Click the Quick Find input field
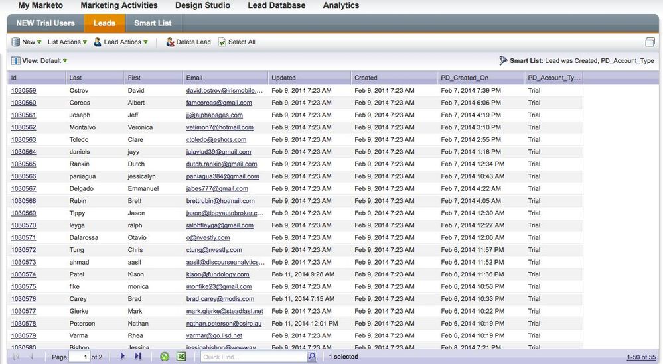This screenshot has height=364, width=663. (x=252, y=357)
